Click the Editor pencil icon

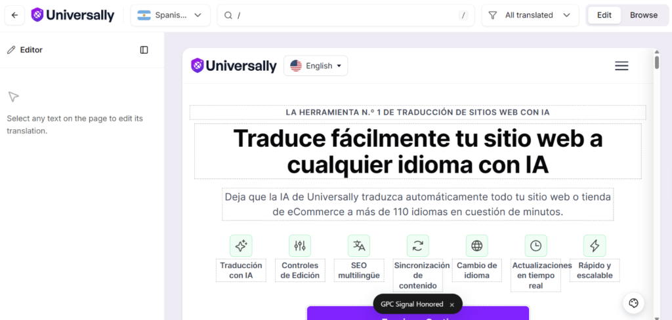11,50
